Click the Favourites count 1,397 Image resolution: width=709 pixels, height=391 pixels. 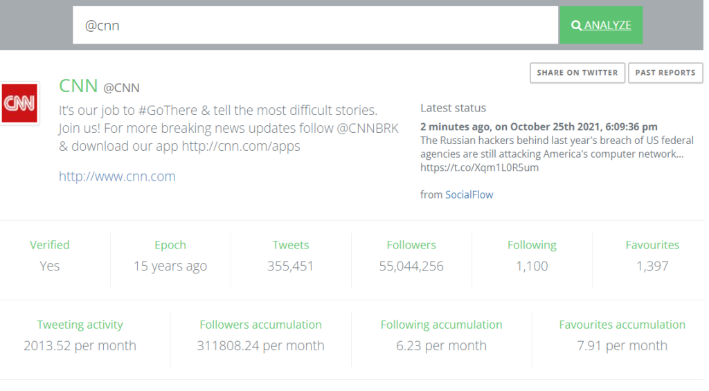pos(652,266)
